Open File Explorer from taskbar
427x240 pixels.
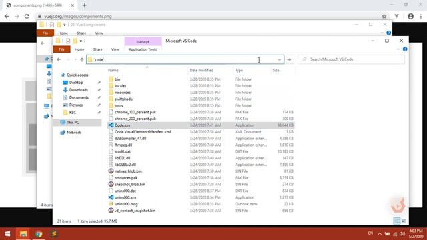pyautogui.click(x=23, y=234)
